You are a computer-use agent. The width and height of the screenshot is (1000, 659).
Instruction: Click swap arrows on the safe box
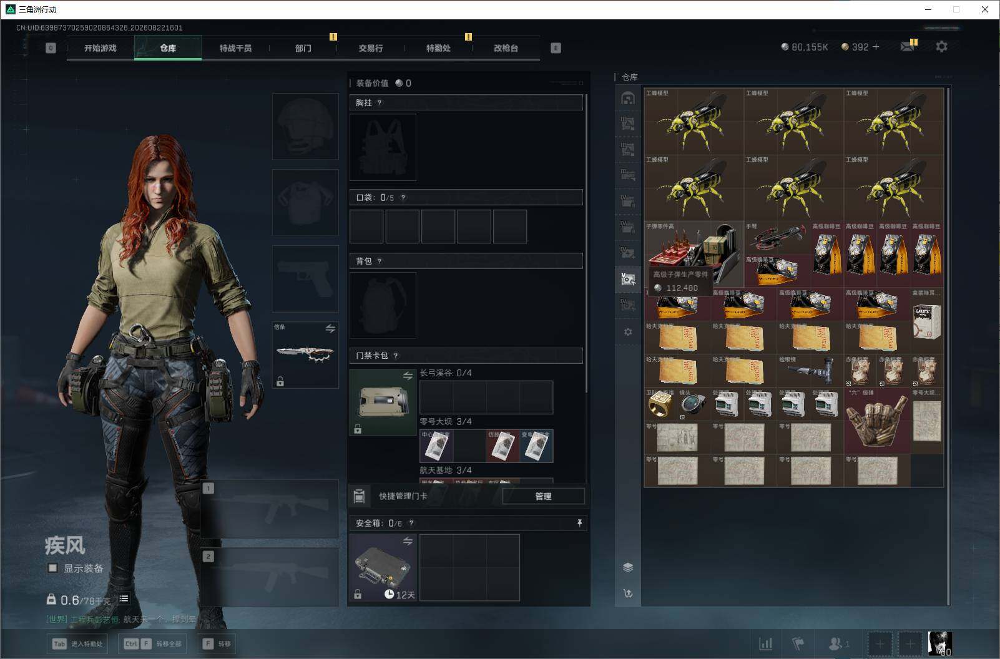click(x=408, y=541)
